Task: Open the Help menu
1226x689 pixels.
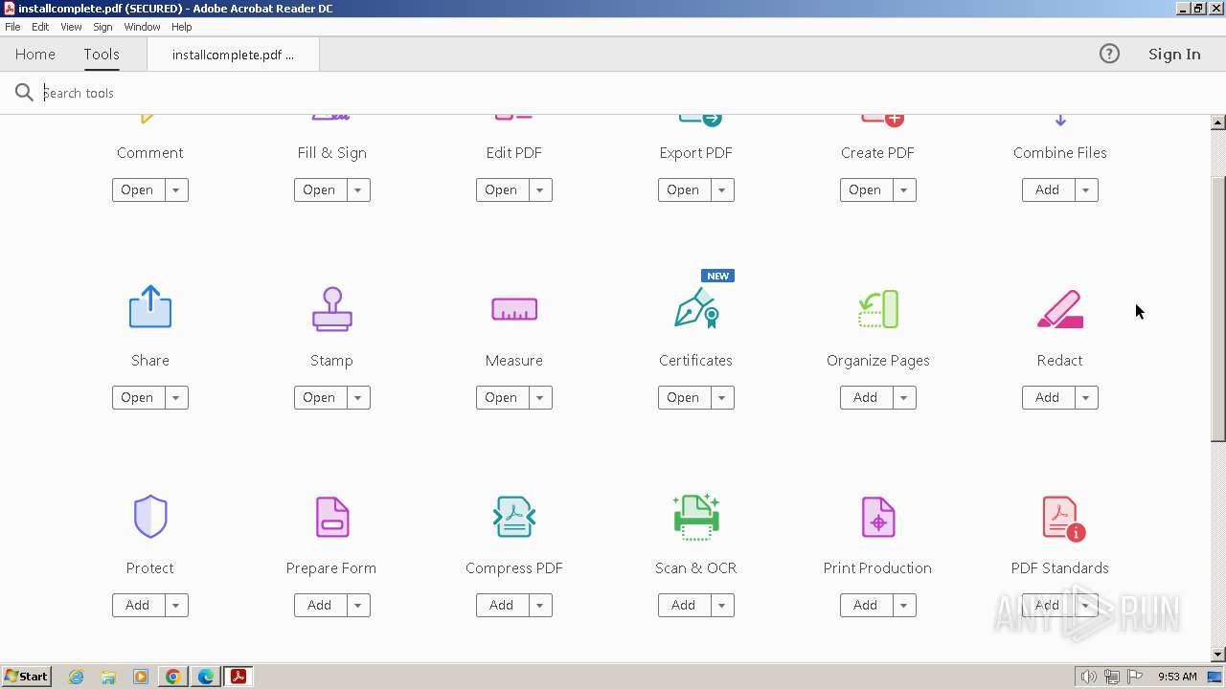Action: 181,27
